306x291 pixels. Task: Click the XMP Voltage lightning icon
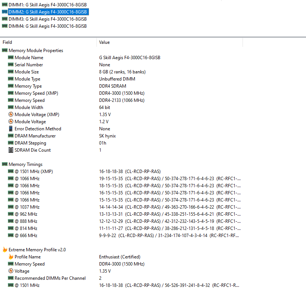pos(11,271)
